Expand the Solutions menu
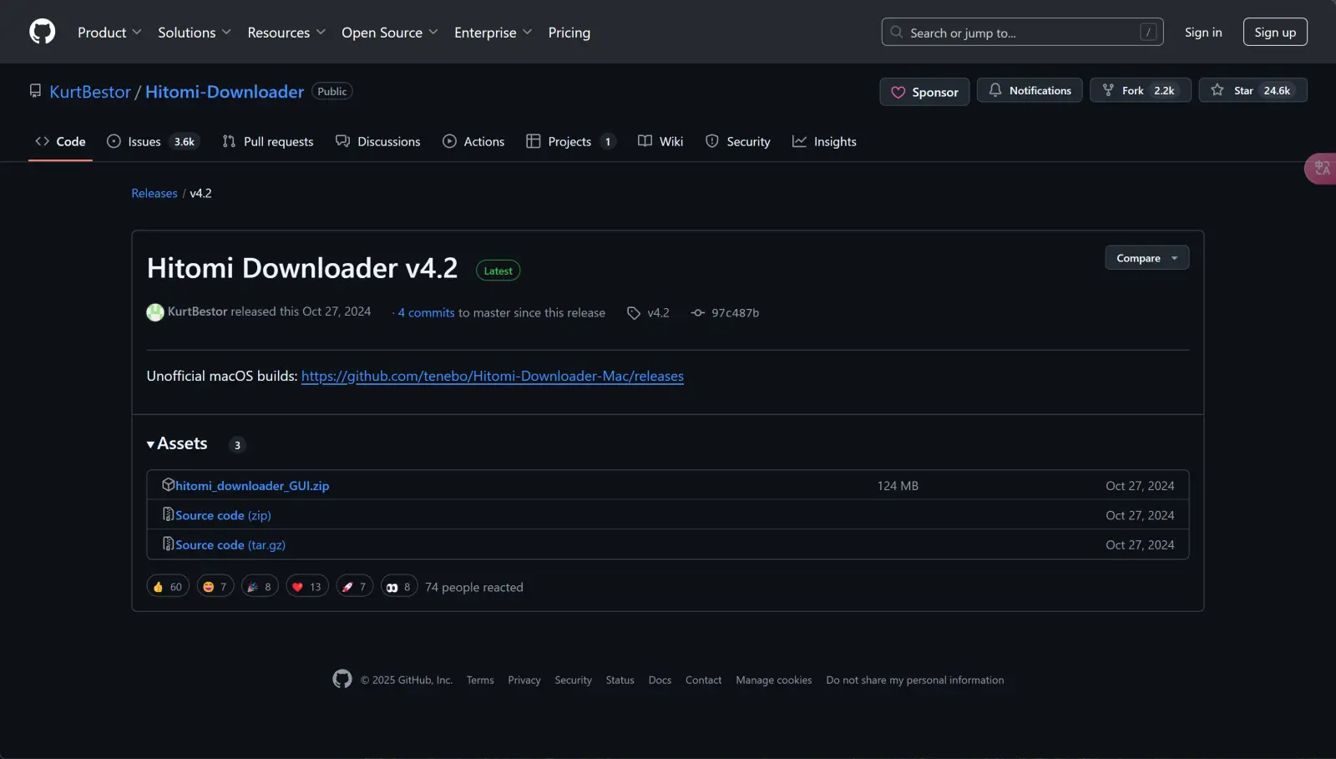1336x759 pixels. coord(194,33)
